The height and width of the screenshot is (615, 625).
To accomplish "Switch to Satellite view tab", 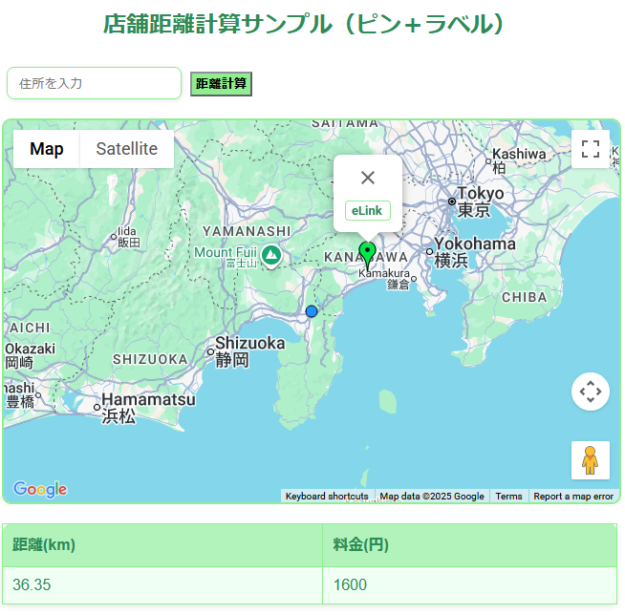I will 127,149.
